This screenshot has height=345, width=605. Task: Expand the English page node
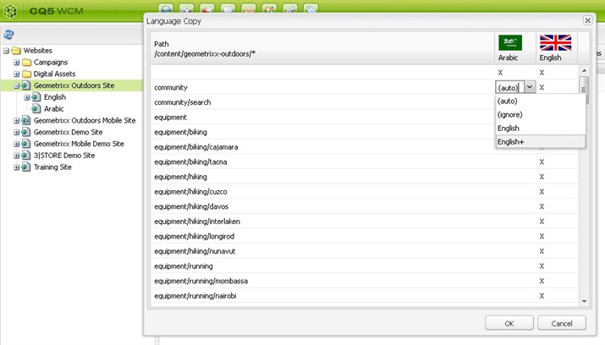(27, 97)
